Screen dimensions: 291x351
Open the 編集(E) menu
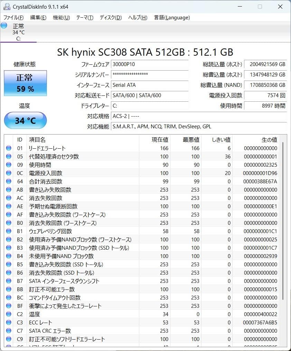point(38,17)
